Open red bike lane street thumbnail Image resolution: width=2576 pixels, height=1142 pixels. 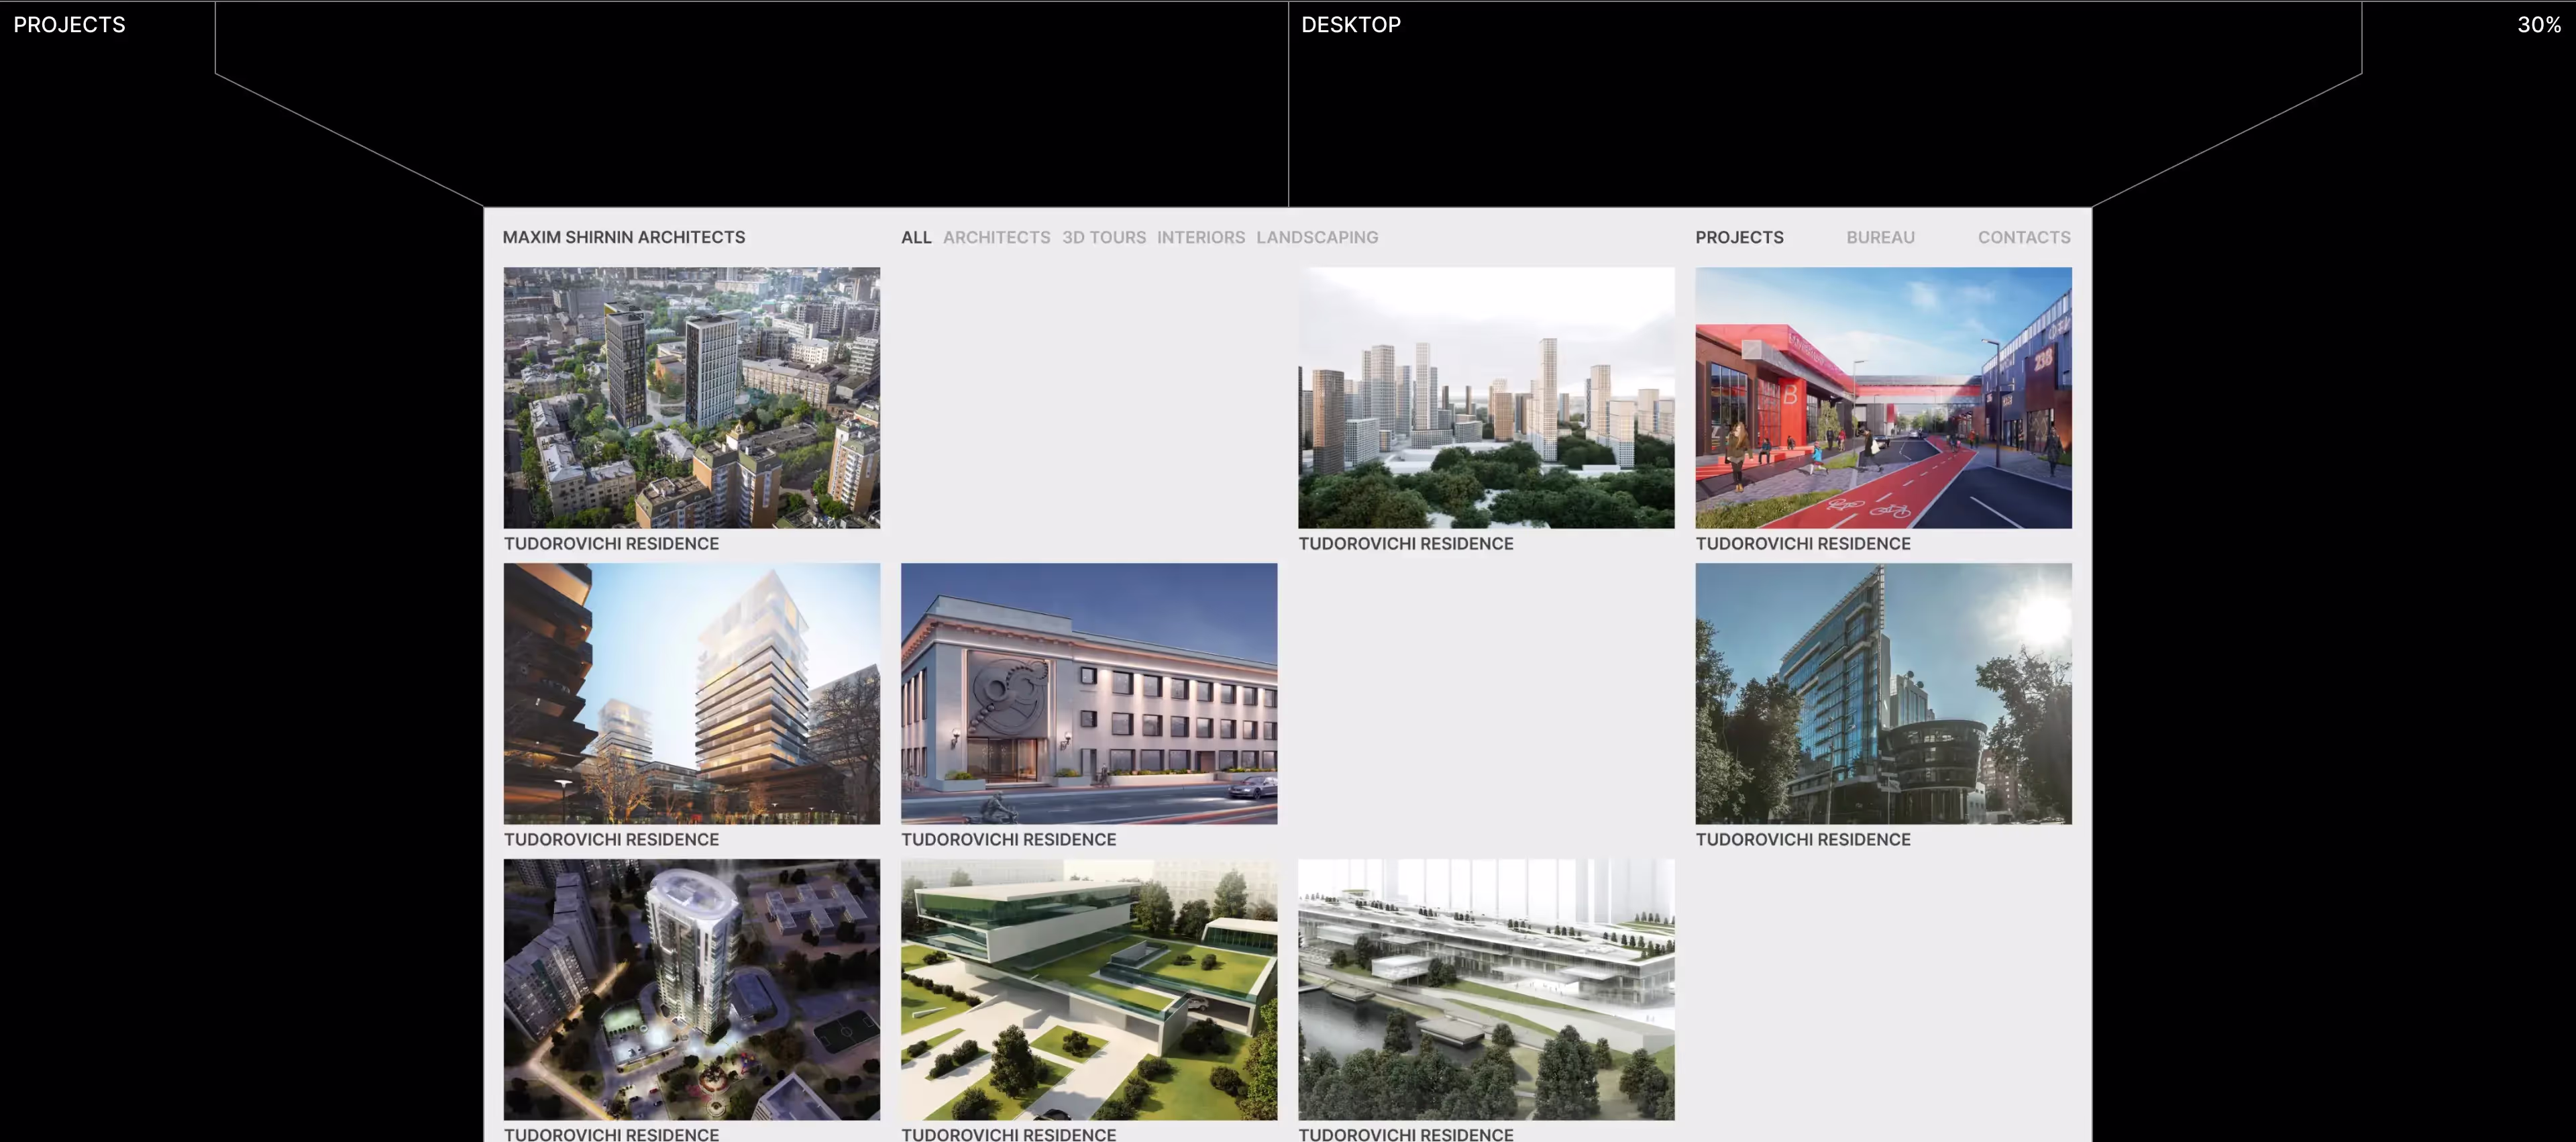tap(1883, 397)
